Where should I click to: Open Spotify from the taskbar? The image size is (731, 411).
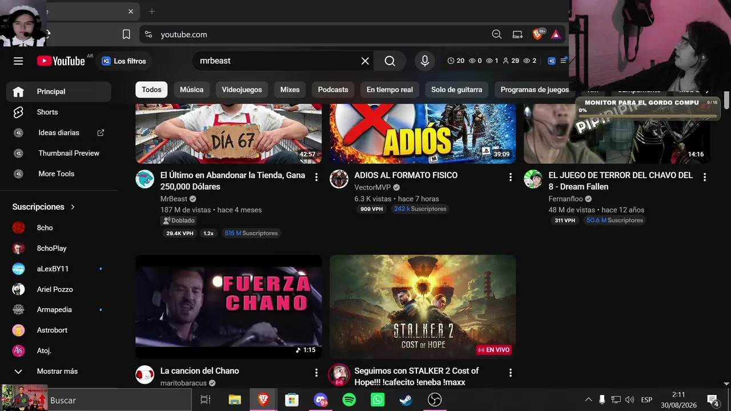coord(349,400)
